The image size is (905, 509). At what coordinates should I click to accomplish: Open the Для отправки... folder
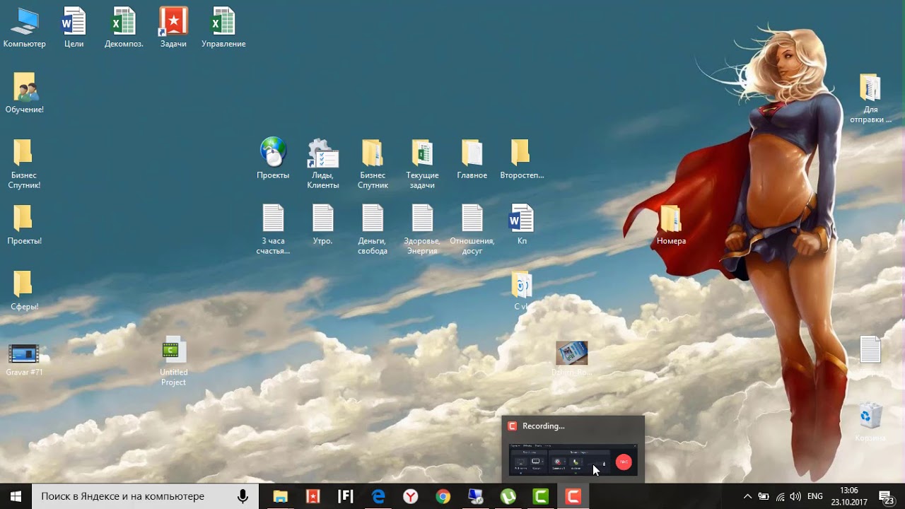click(870, 98)
